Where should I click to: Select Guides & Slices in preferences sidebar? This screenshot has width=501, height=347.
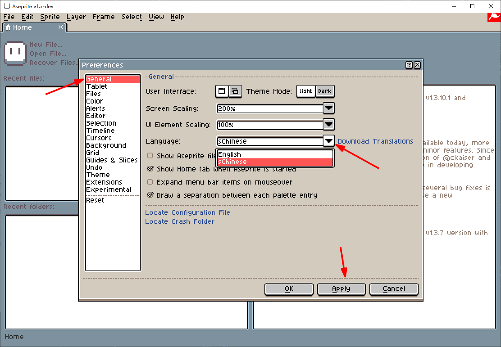113,160
